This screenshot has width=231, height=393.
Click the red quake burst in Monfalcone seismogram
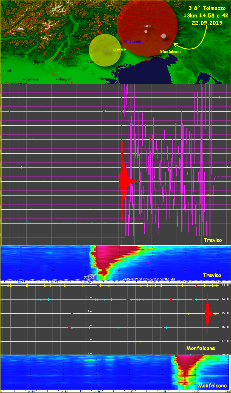click(x=207, y=313)
